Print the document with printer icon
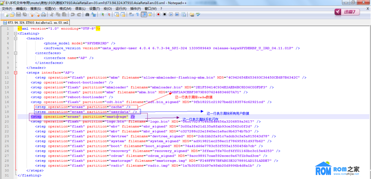Viewport: 371px width, 179px height. 44,14
